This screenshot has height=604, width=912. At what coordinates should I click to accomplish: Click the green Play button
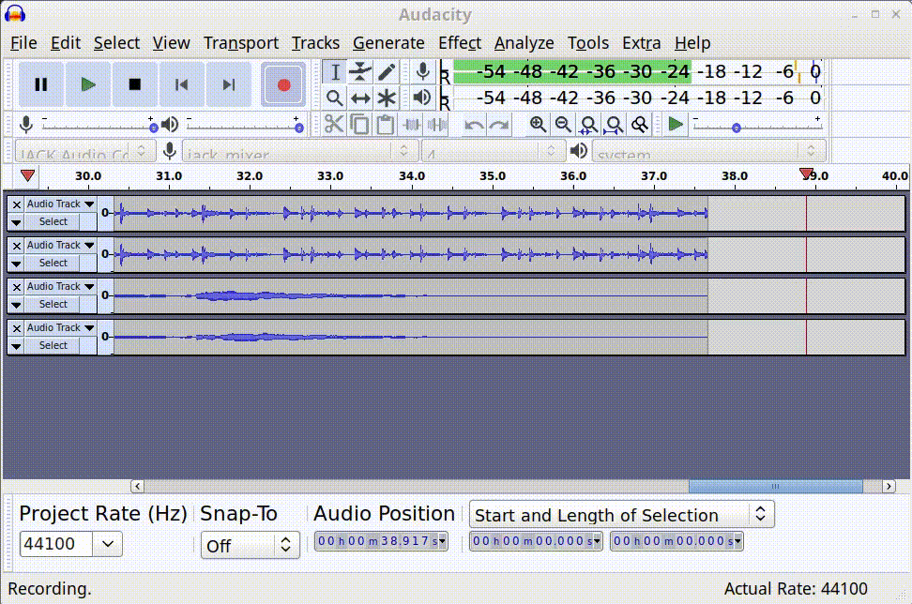point(88,84)
